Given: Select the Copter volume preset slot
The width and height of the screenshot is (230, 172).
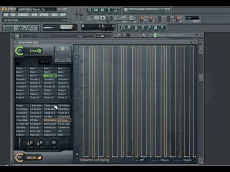Looking at the screenshot, I should tap(50, 131).
